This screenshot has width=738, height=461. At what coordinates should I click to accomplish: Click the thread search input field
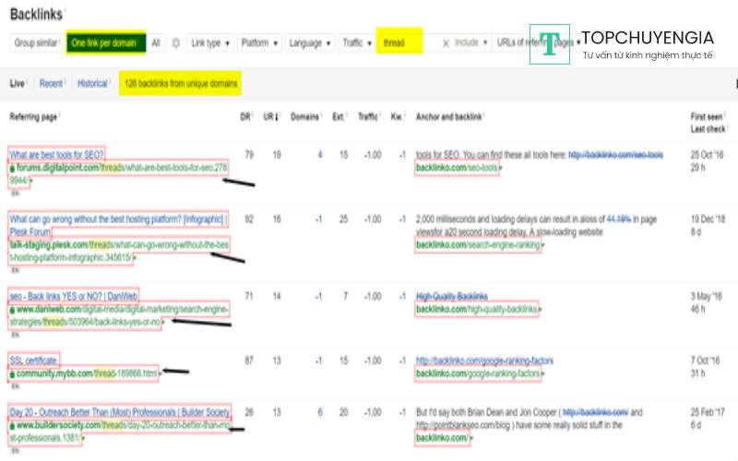coord(404,43)
